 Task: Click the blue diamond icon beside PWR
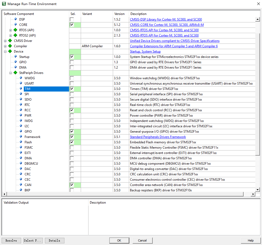pyautogui.click(x=21, y=115)
